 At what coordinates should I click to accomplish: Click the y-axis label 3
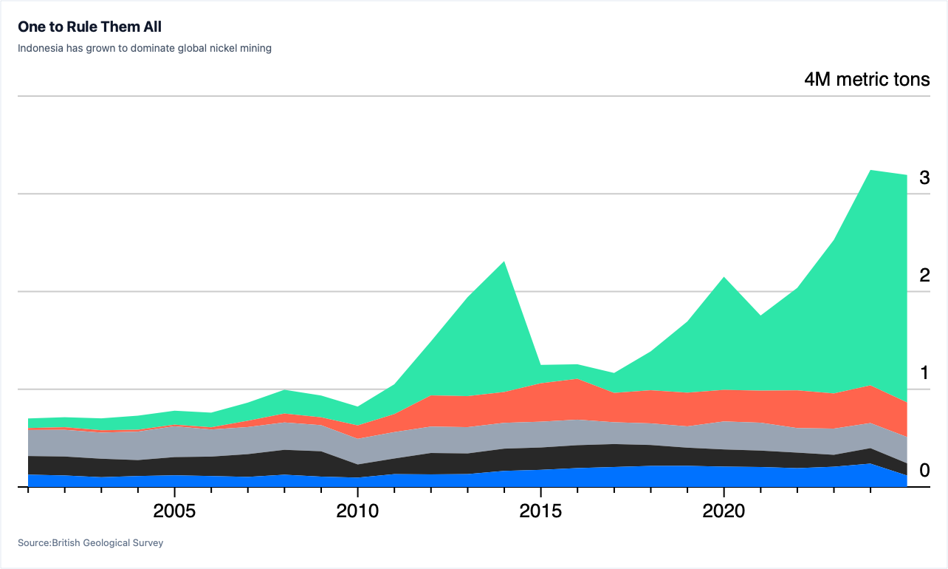pyautogui.click(x=924, y=177)
